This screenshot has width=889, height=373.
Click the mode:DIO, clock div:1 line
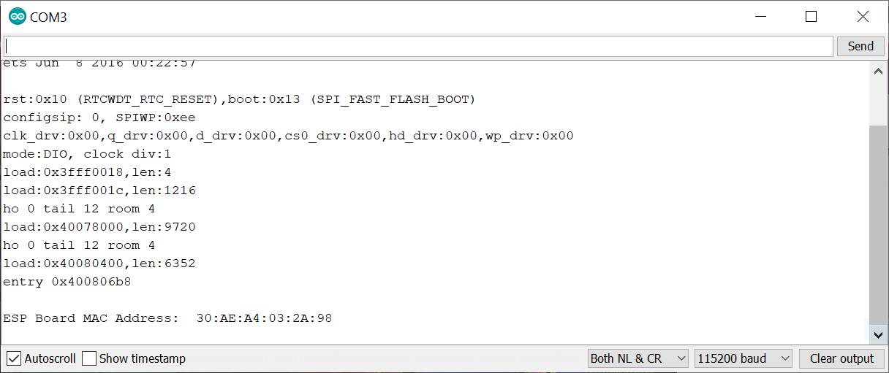pos(87,154)
